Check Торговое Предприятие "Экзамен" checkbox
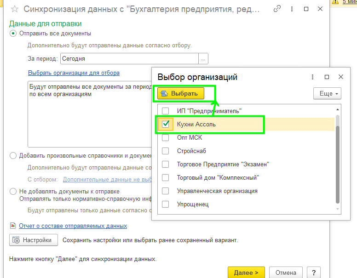 click(165, 164)
